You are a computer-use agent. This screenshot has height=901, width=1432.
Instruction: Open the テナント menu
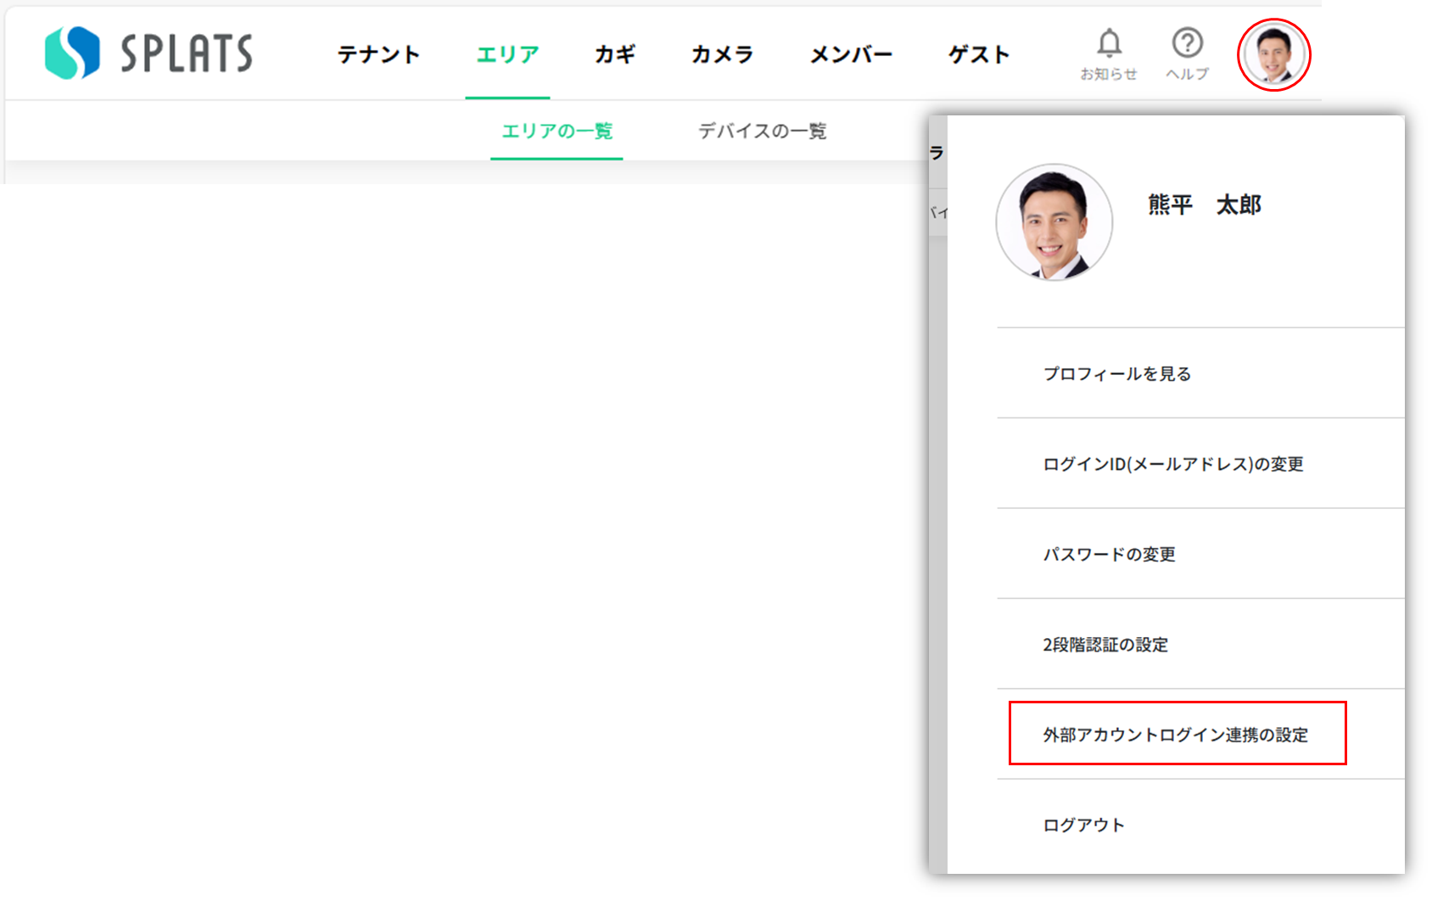point(378,54)
